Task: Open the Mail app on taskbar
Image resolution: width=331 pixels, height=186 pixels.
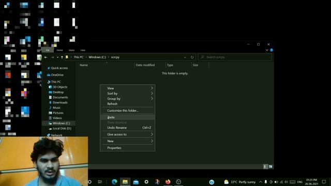Action: point(136,182)
